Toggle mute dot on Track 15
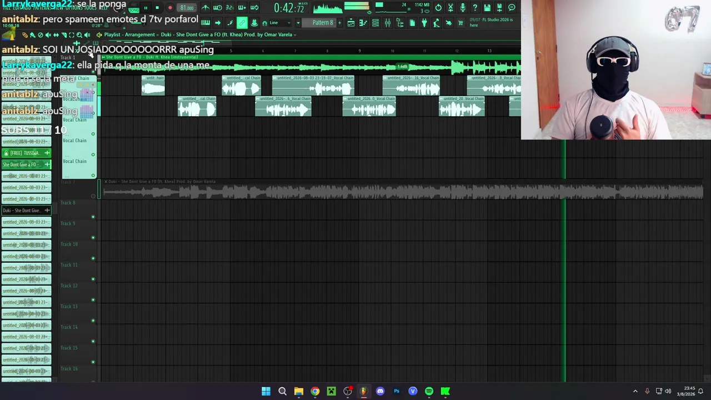 (93, 362)
